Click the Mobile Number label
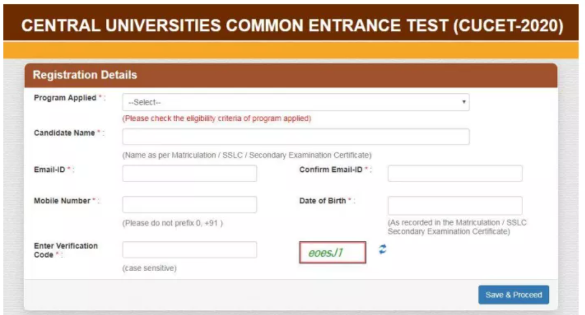Image resolution: width=585 pixels, height=315 pixels. (62, 201)
